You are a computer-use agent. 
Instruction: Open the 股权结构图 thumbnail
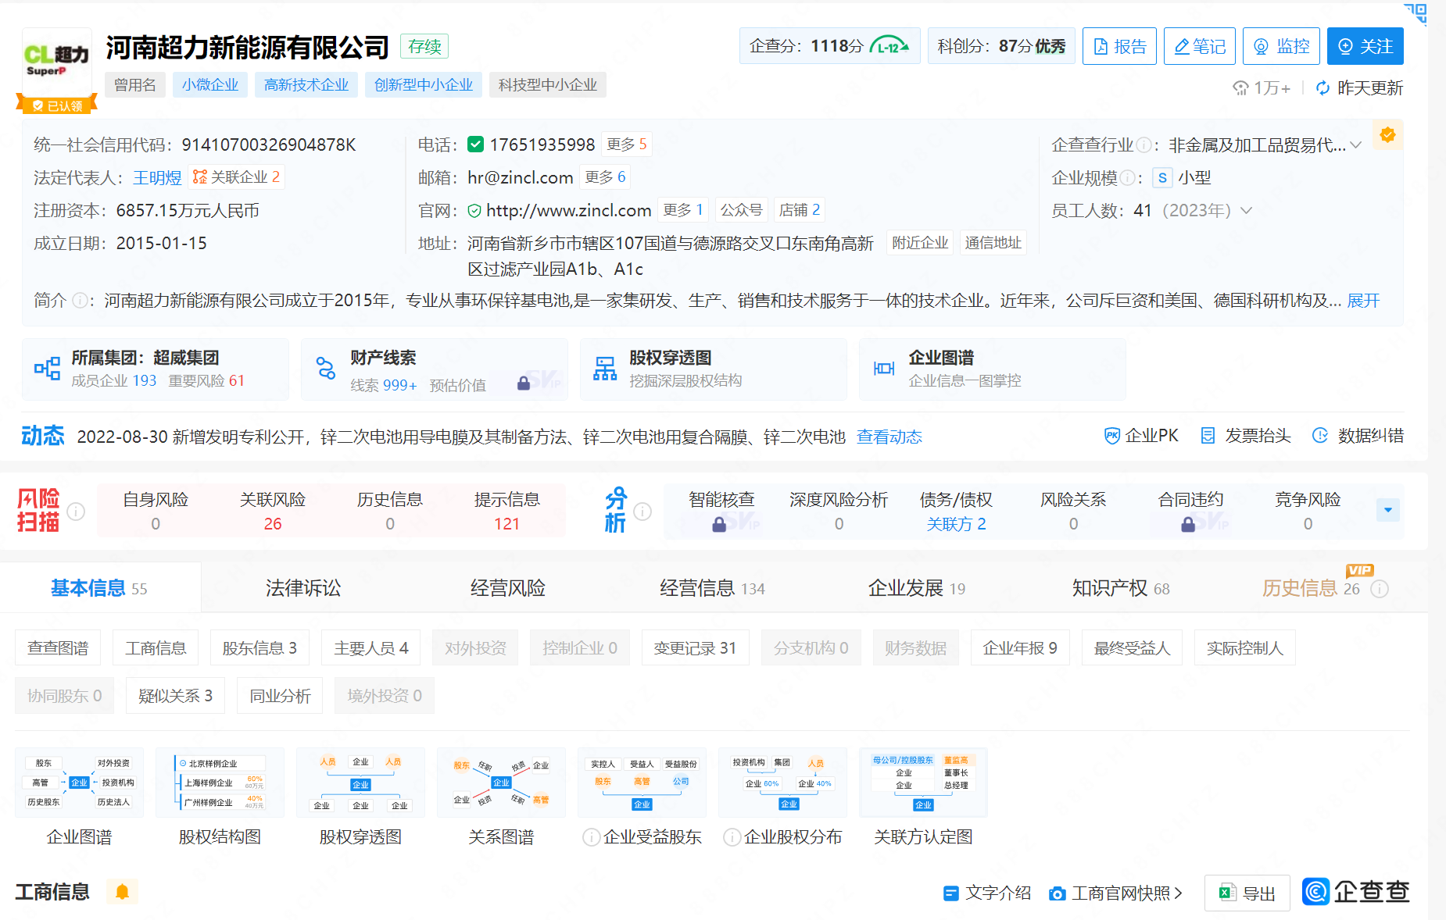pos(220,783)
